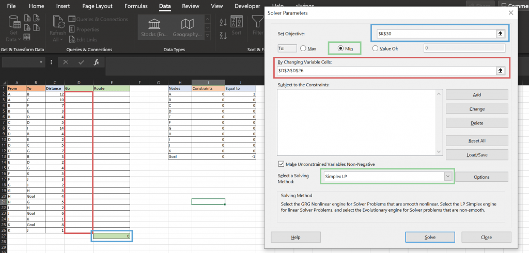Click the Insert Function fx icon
The height and width of the screenshot is (253, 529).
click(x=96, y=62)
